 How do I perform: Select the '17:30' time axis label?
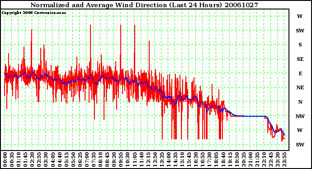point(209,160)
